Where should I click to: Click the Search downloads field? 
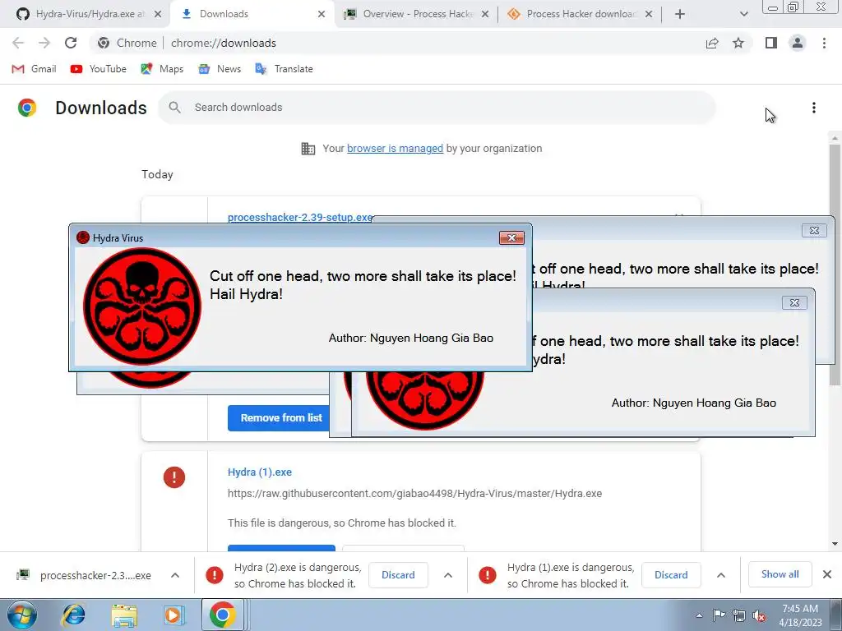[x=437, y=108]
